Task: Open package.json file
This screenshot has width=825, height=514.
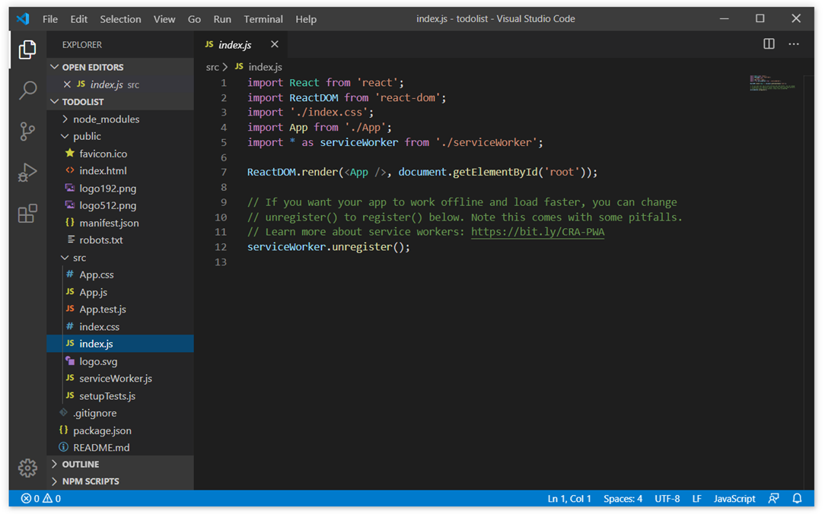Action: pos(120,430)
